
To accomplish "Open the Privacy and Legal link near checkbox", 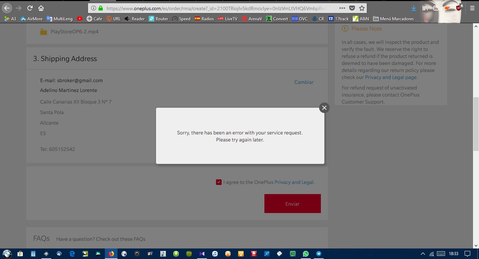I will (294, 182).
